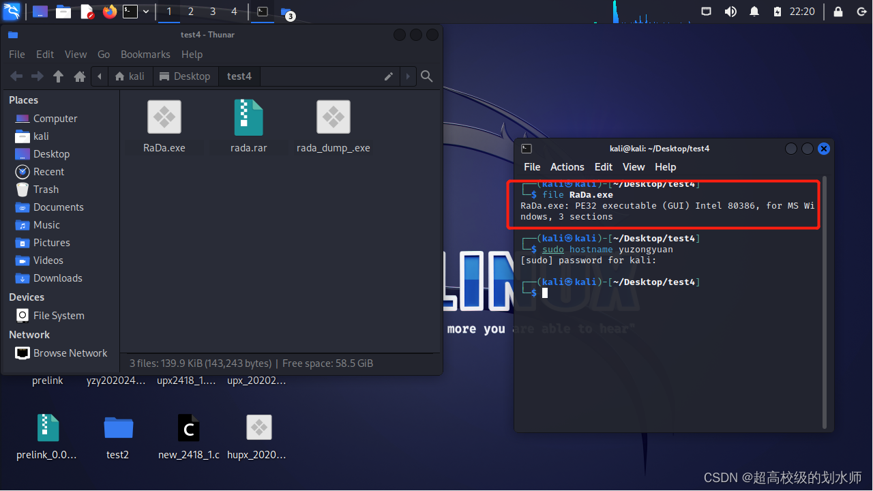Open the volume control tray icon
The height and width of the screenshot is (491, 873).
[730, 12]
